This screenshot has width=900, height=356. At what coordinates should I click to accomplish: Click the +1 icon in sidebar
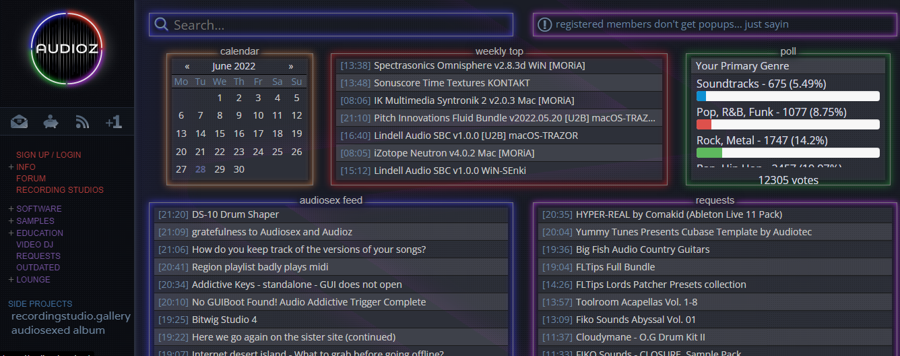(113, 122)
